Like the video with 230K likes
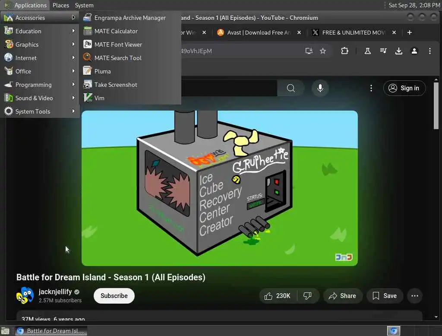This screenshot has height=336, width=442. tap(278, 296)
